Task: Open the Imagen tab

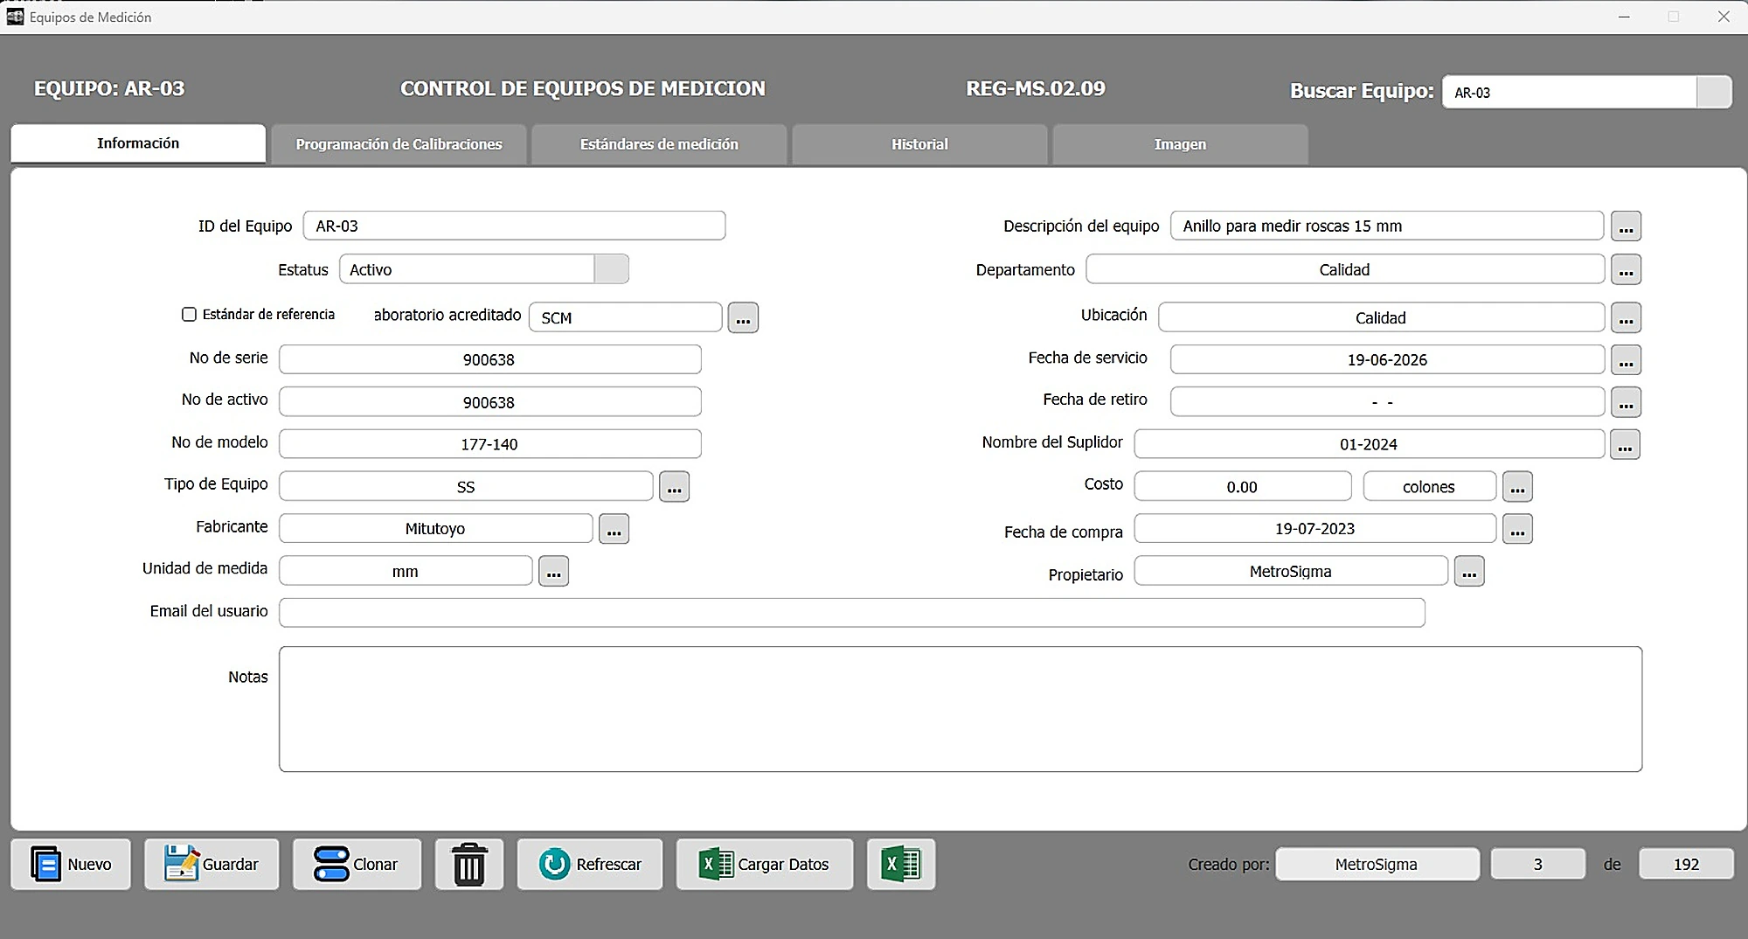Action: click(1180, 144)
